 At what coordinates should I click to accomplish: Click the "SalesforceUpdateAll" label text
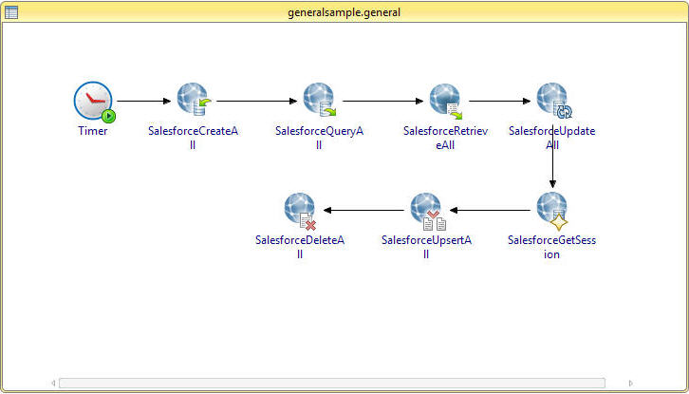[x=552, y=138]
